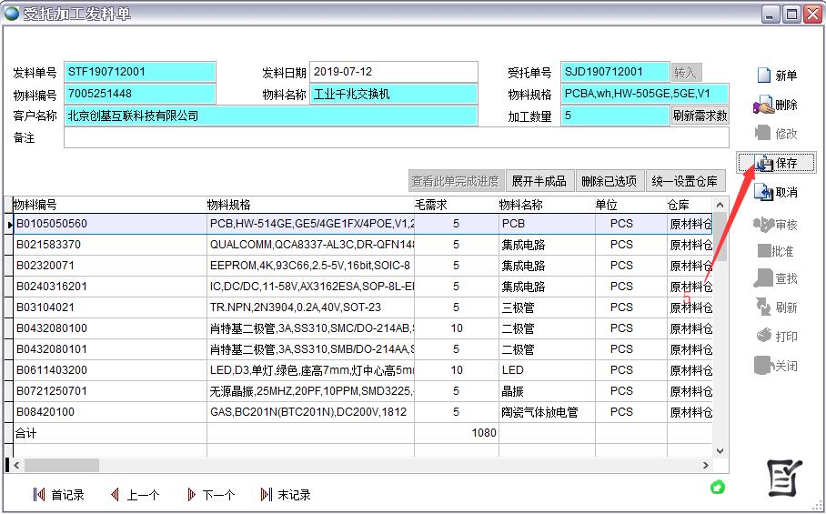This screenshot has height=514, width=826.
Task: Click the green status icon at bottom right
Action: [x=717, y=488]
